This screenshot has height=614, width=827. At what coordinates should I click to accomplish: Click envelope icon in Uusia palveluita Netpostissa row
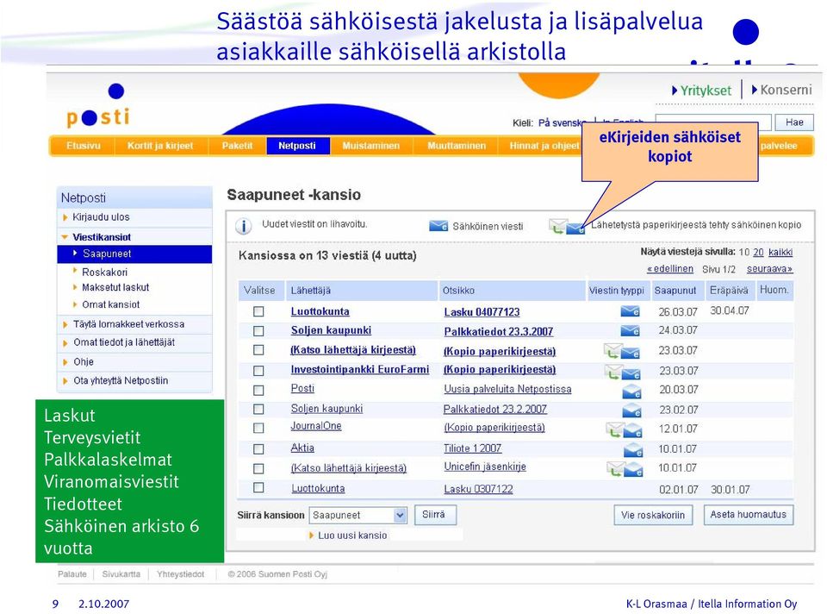[631, 392]
